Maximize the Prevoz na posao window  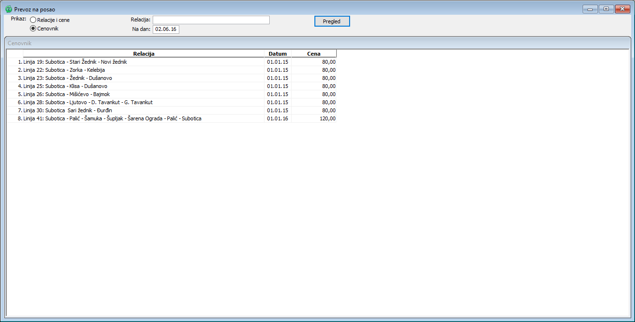606,9
